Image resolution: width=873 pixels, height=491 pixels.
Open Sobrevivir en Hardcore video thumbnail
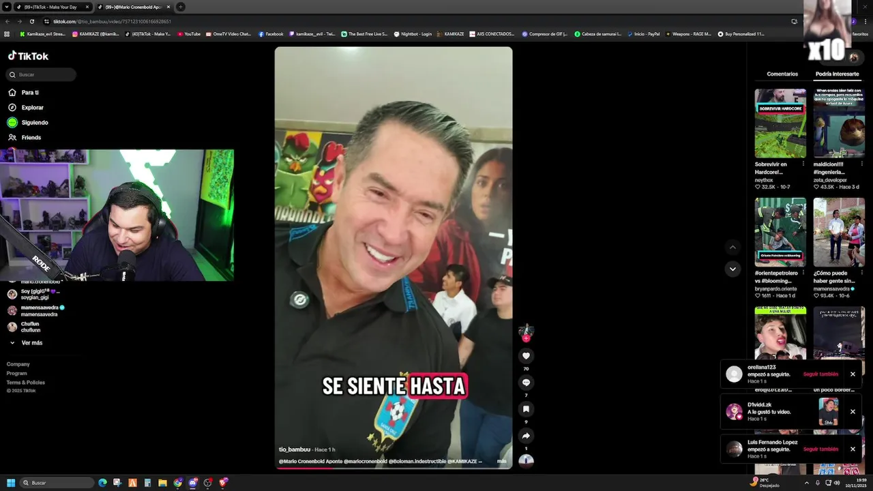click(x=780, y=123)
